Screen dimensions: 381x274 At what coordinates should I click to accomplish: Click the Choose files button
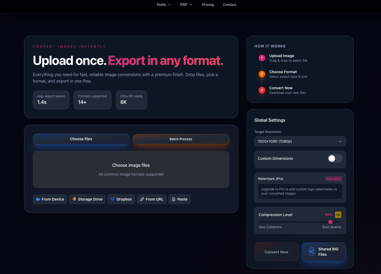(81, 139)
